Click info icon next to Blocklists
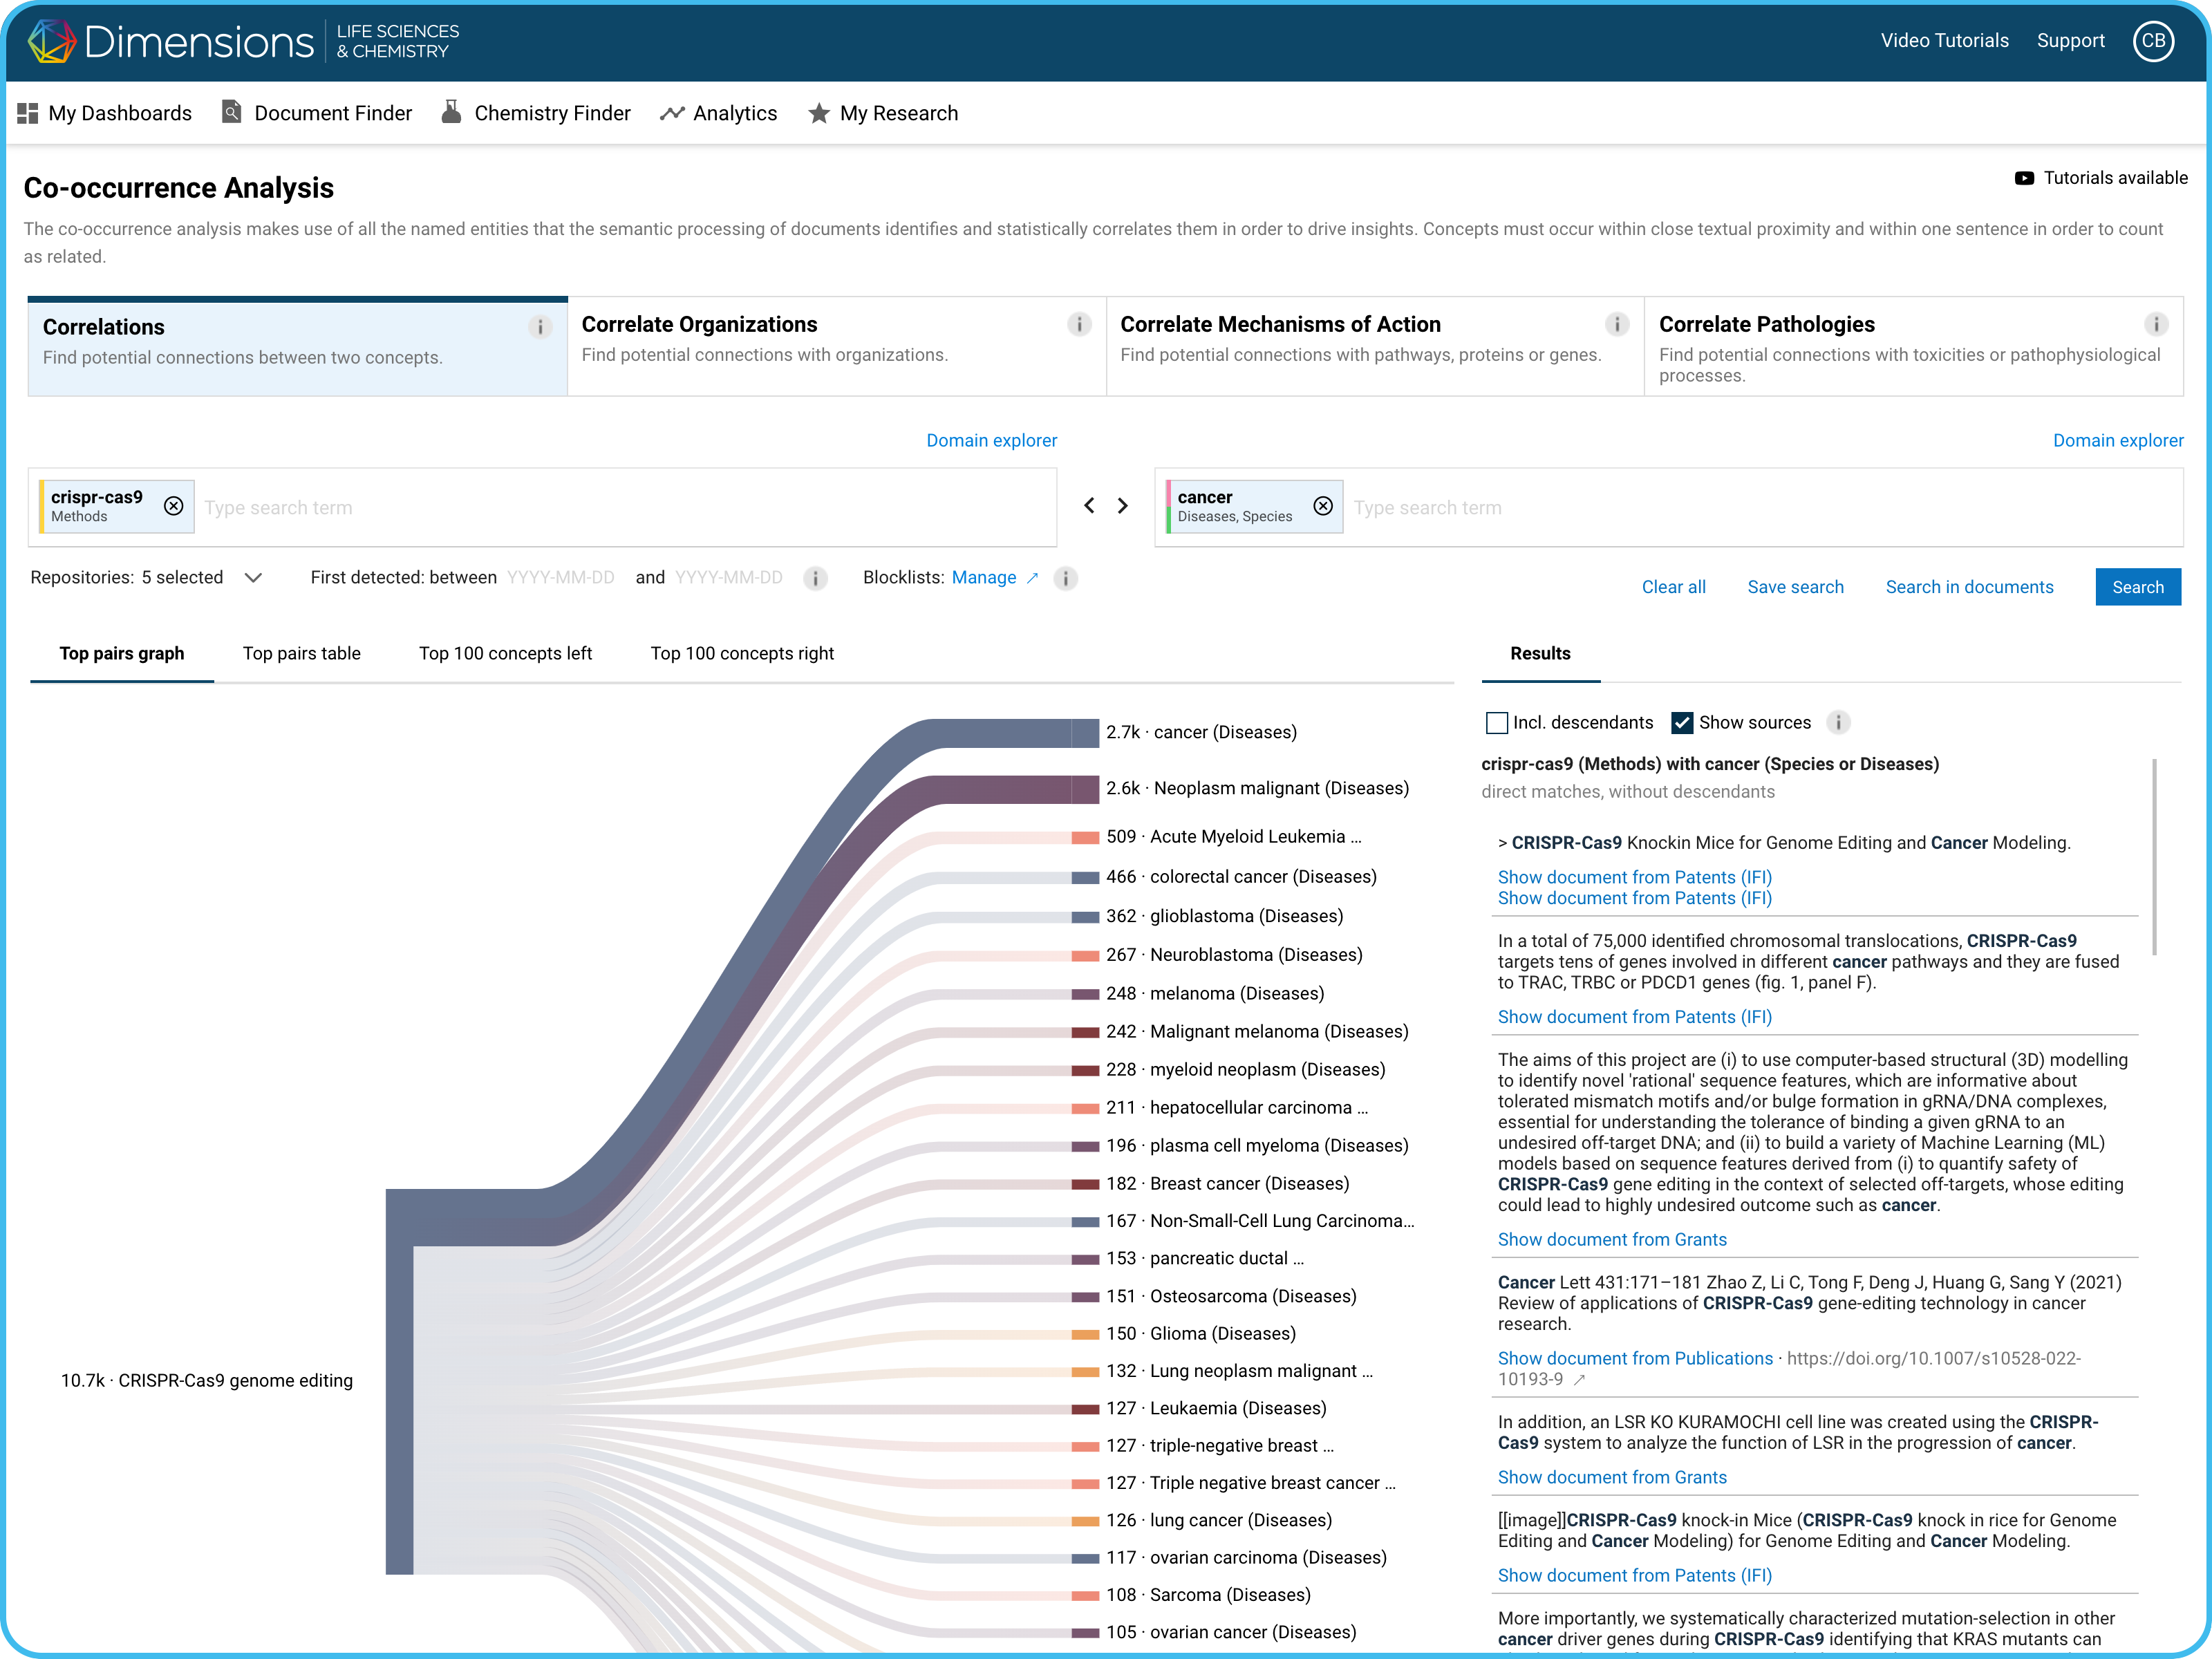2212x1659 pixels. pyautogui.click(x=1066, y=578)
